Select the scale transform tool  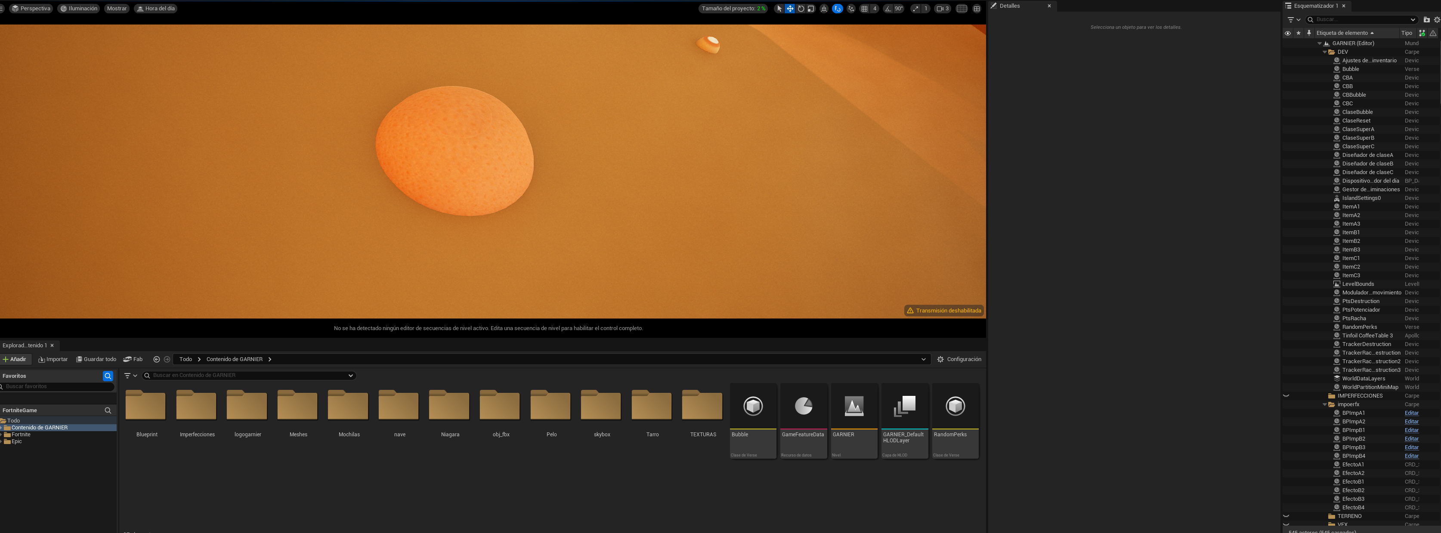[811, 8]
